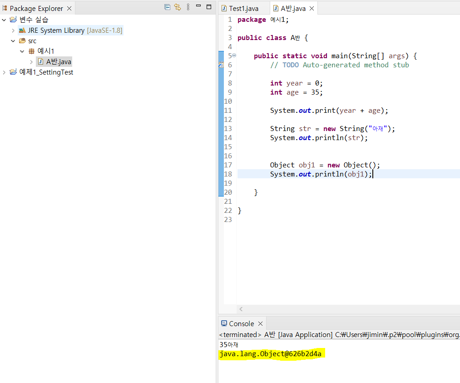
Task: Click line number 11 in the gutter
Action: (x=228, y=111)
